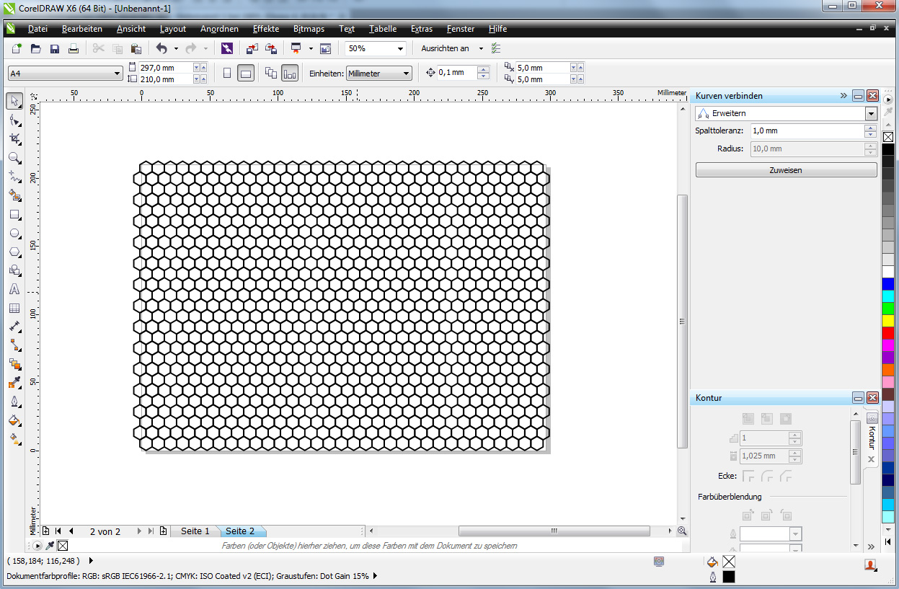Open the application launcher icon
This screenshot has width=899, height=589.
click(x=296, y=48)
